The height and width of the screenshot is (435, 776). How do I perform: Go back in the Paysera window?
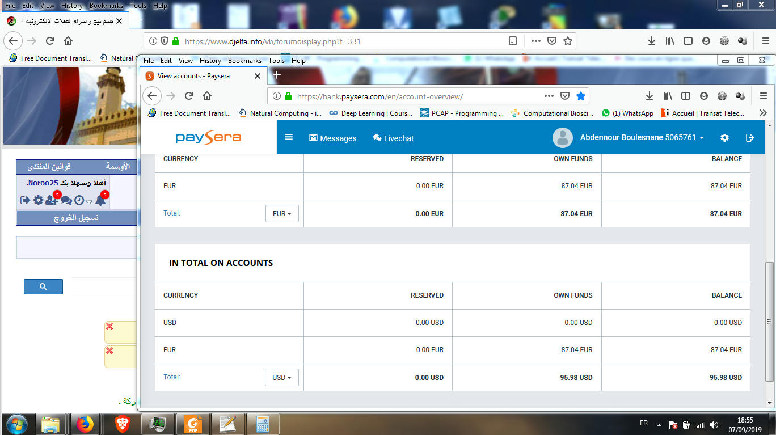[151, 96]
